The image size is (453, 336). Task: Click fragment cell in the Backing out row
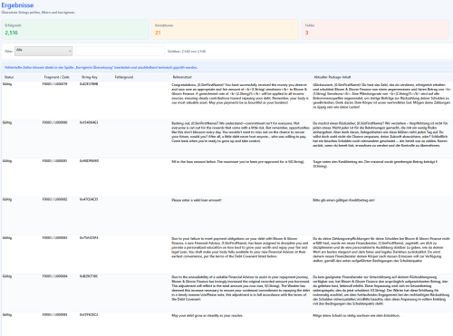pyautogui.click(x=55, y=122)
